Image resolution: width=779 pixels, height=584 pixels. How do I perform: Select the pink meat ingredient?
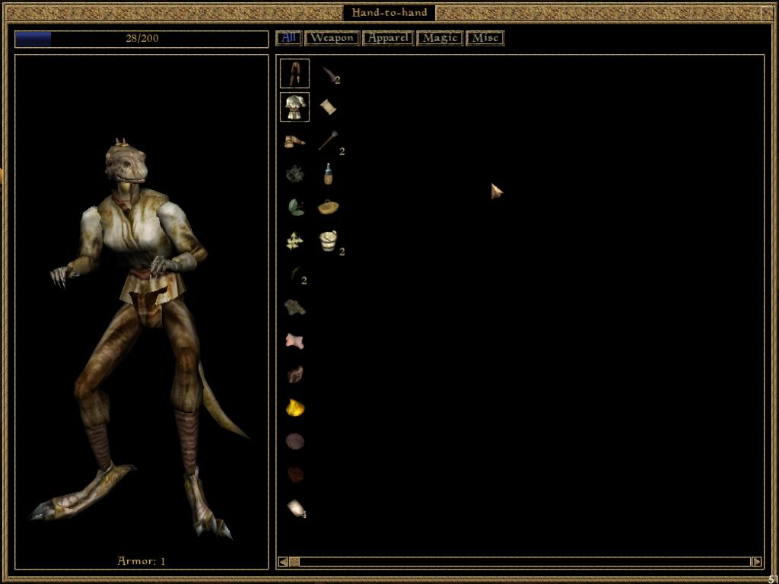[x=294, y=341]
